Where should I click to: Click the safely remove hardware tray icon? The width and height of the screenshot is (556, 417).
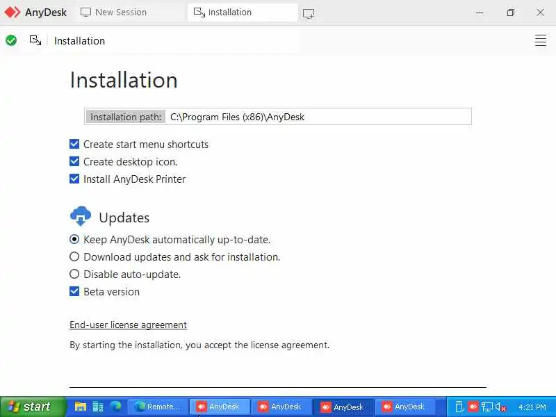459,407
